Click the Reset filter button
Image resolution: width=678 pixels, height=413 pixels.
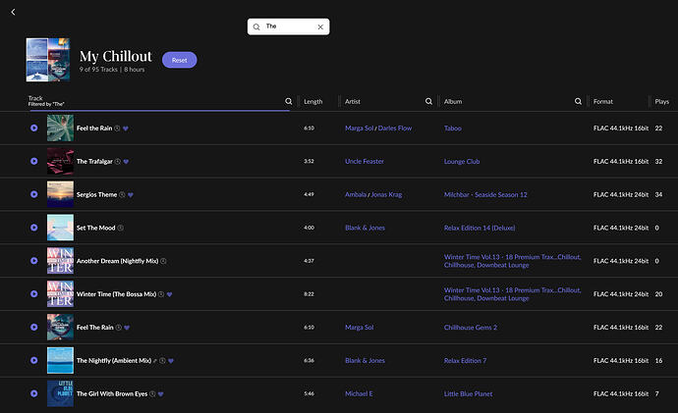pos(179,60)
